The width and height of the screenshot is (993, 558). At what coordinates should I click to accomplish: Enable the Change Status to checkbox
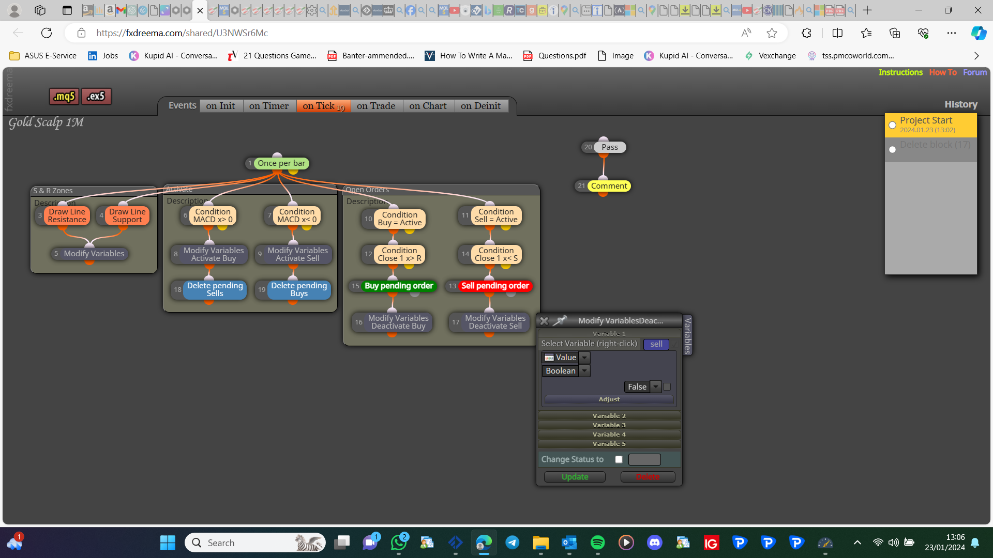[x=619, y=459]
